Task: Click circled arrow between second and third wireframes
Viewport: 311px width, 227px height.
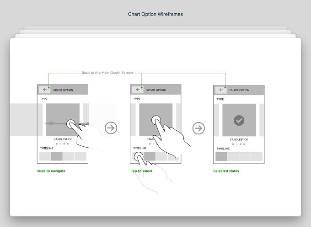Action: [198, 128]
